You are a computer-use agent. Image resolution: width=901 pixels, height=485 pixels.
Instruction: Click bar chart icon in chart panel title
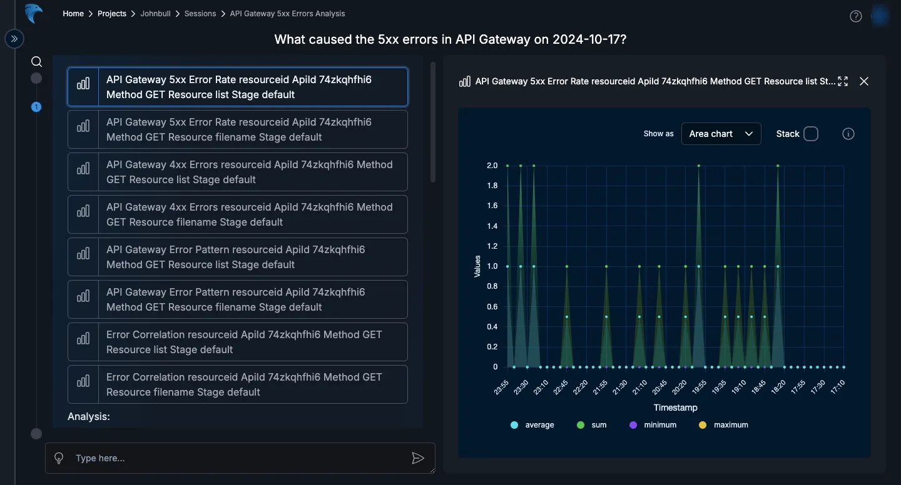(465, 81)
